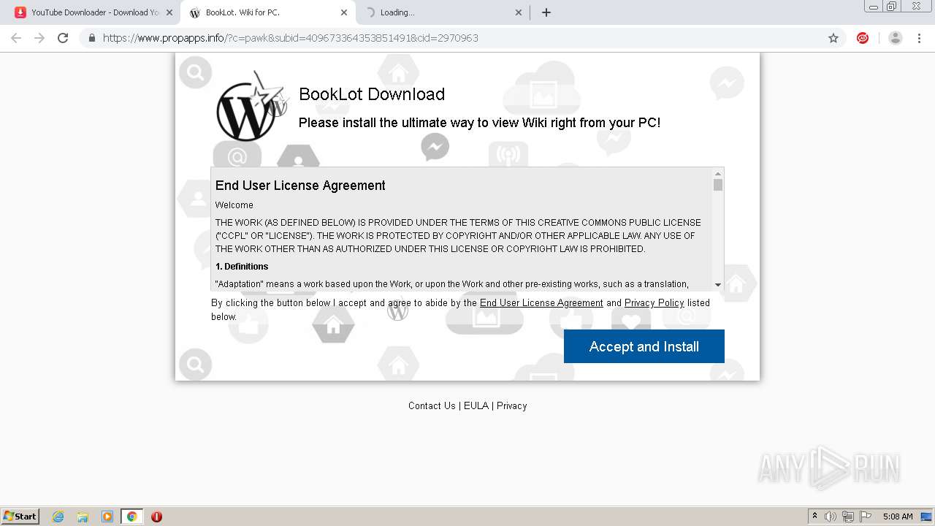Open the Chrome three-dot menu

pos(919,38)
